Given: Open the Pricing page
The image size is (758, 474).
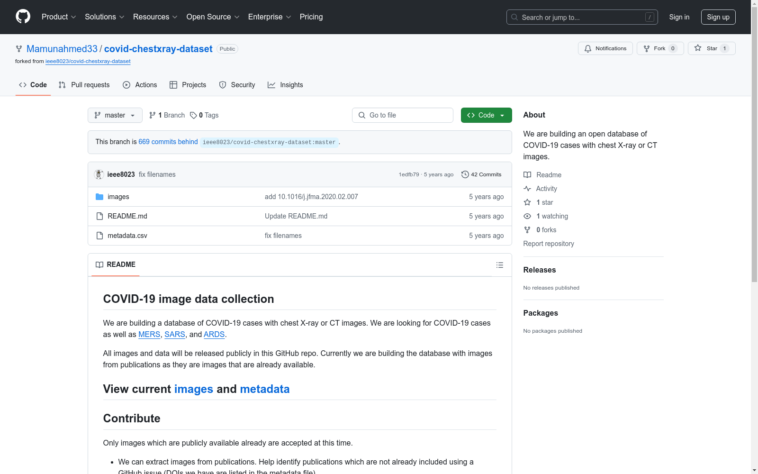Looking at the screenshot, I should click(x=311, y=17).
